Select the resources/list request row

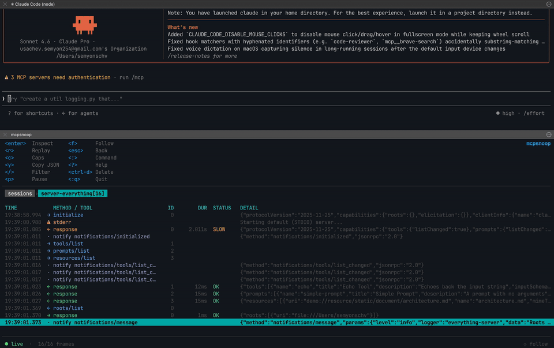click(277, 258)
